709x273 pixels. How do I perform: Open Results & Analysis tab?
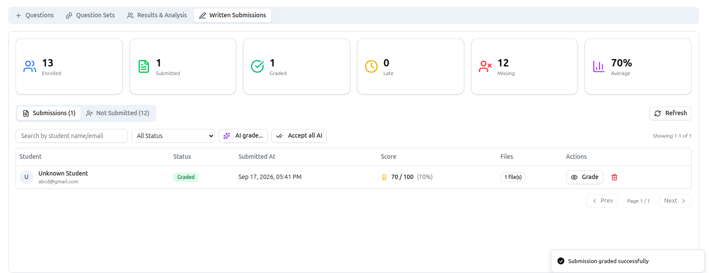(x=157, y=15)
